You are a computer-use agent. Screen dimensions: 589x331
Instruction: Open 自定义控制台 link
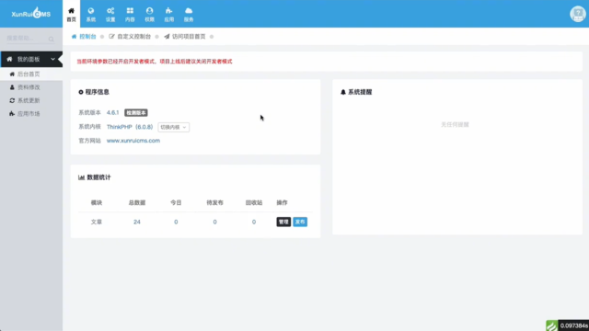click(134, 37)
